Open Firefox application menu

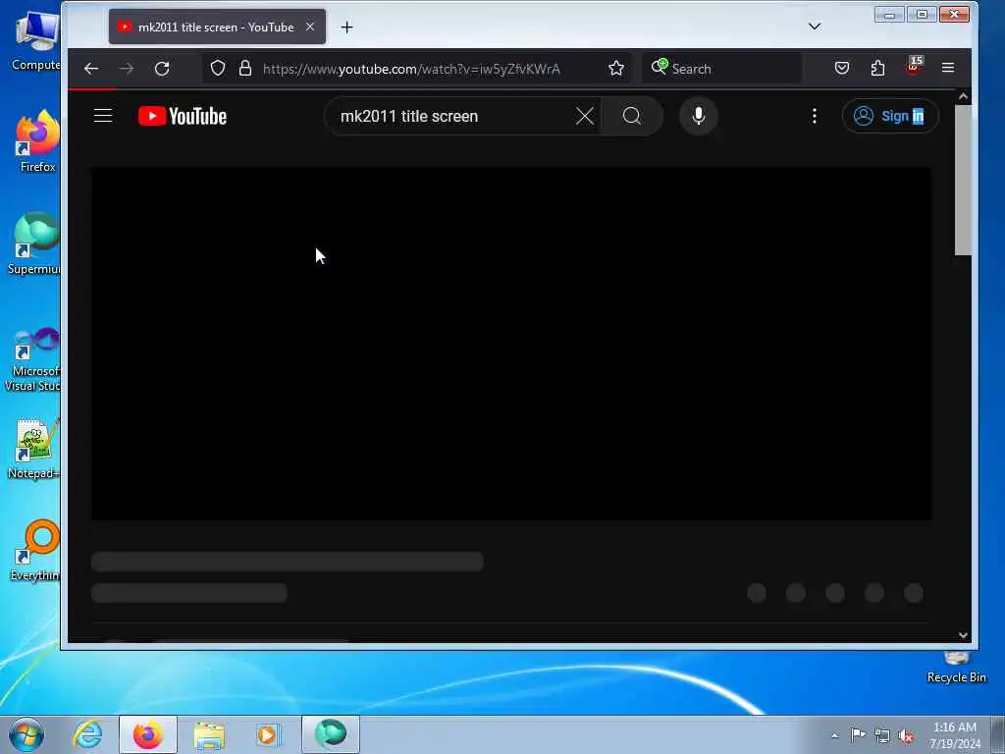[x=948, y=68]
